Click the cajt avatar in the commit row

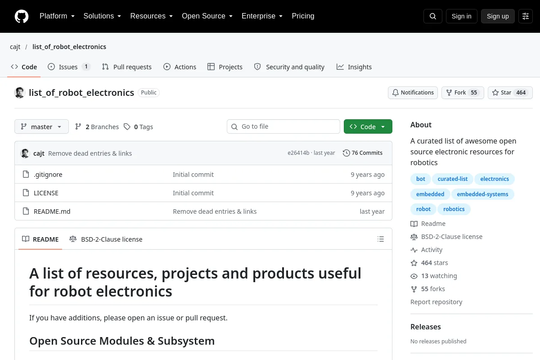[25, 153]
